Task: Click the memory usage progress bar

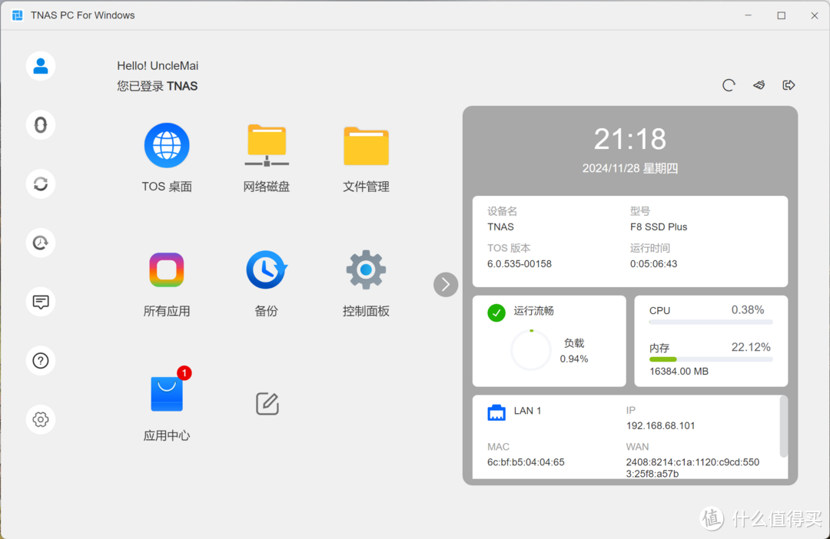Action: 711,359
